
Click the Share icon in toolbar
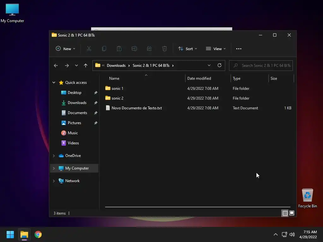[x=149, y=49]
